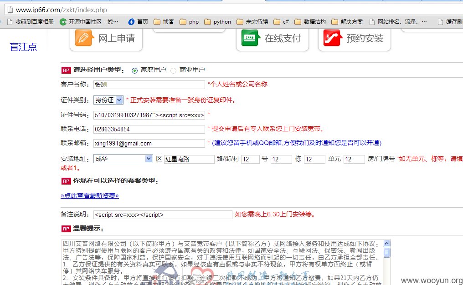
Task: Click the 在线支付 tab button
Action: coord(273,40)
